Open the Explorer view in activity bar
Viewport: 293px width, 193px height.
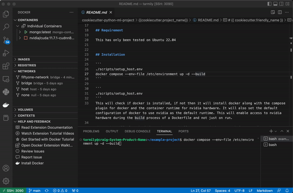(x=6, y=14)
